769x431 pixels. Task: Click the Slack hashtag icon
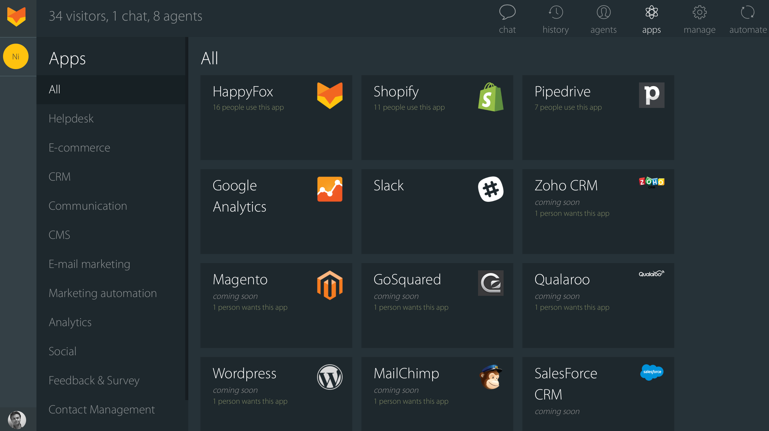(490, 189)
